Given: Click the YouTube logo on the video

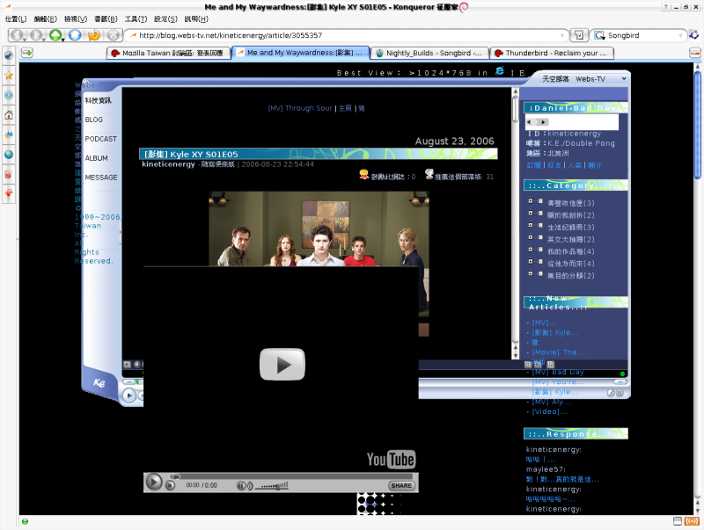Looking at the screenshot, I should (390, 460).
